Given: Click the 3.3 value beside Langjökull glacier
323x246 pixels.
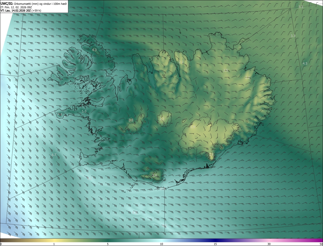Looking at the screenshot, I should [x=131, y=120].
